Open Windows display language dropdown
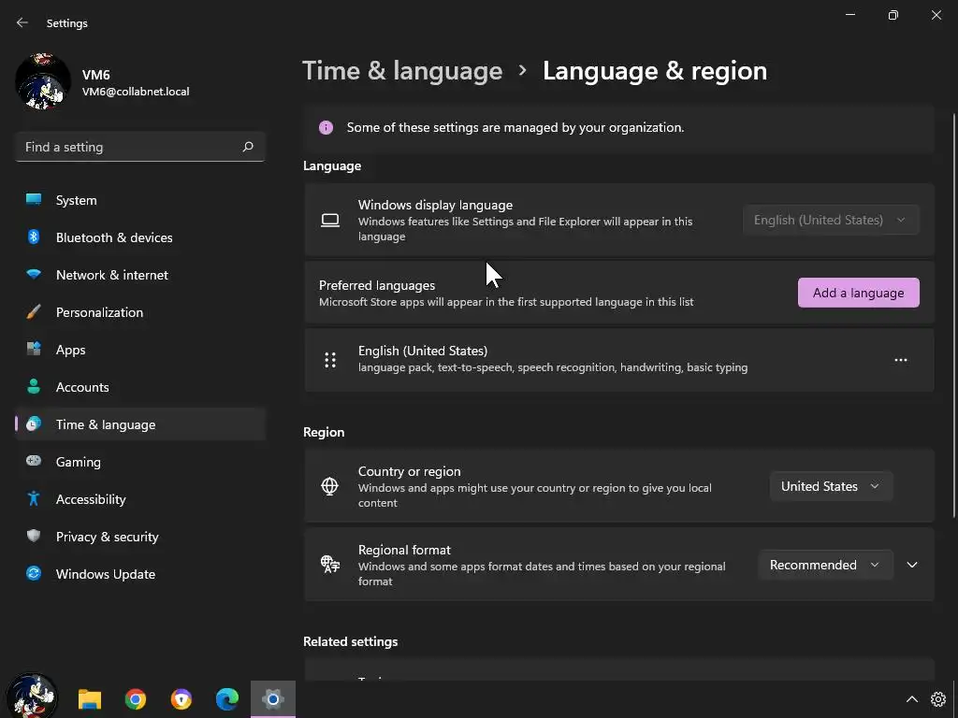This screenshot has width=958, height=718. pos(831,220)
